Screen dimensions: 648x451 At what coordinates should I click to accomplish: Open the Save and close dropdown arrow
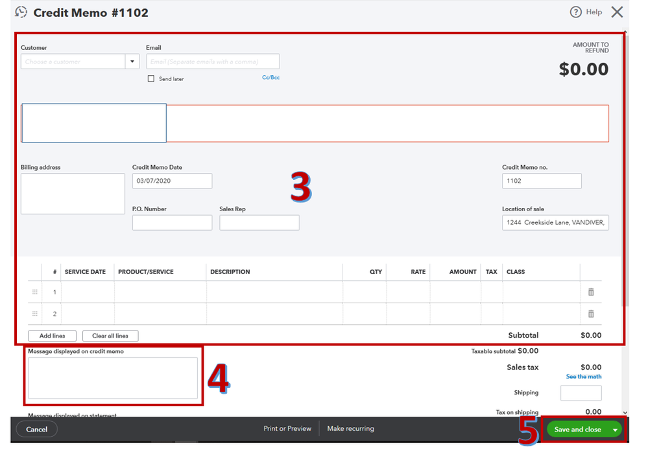click(615, 430)
